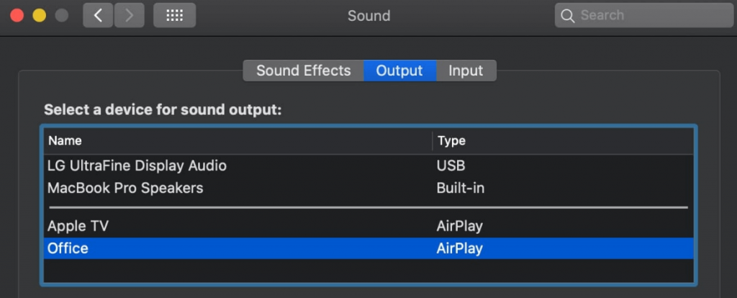This screenshot has width=737, height=298.
Task: Close the Sound preferences window
Action: click(x=17, y=15)
